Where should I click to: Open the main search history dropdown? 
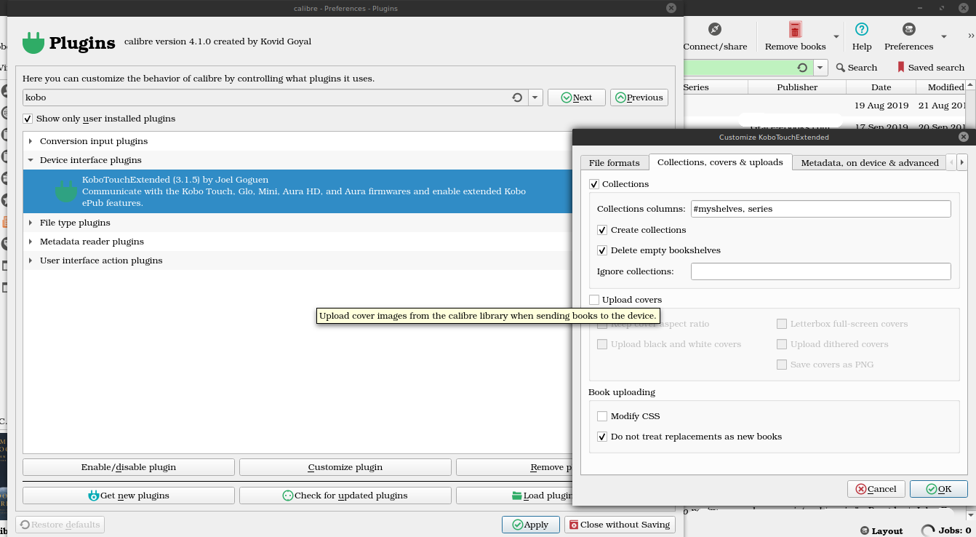pos(820,68)
